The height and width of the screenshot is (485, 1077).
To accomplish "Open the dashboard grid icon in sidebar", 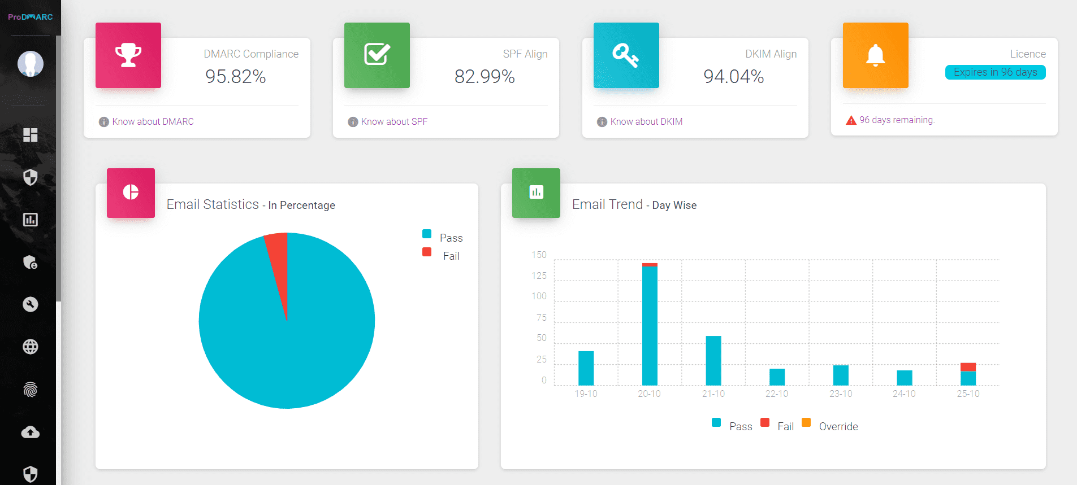I will [31, 135].
